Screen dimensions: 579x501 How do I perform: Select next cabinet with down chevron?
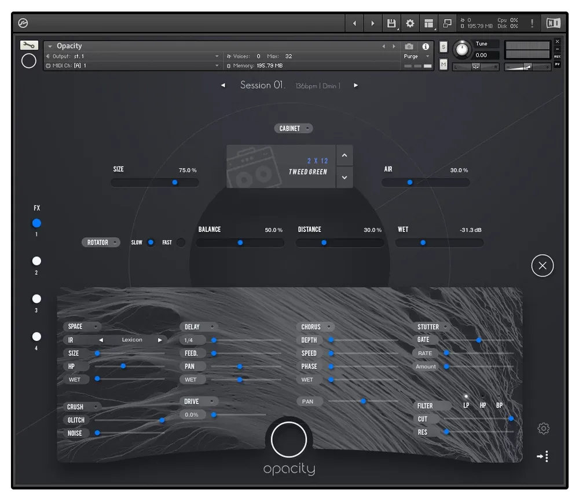(344, 177)
